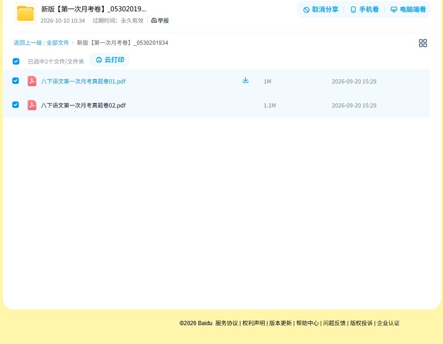Click the 取消分享 button
Viewport: 443px width, 344px height.
coord(320,9)
